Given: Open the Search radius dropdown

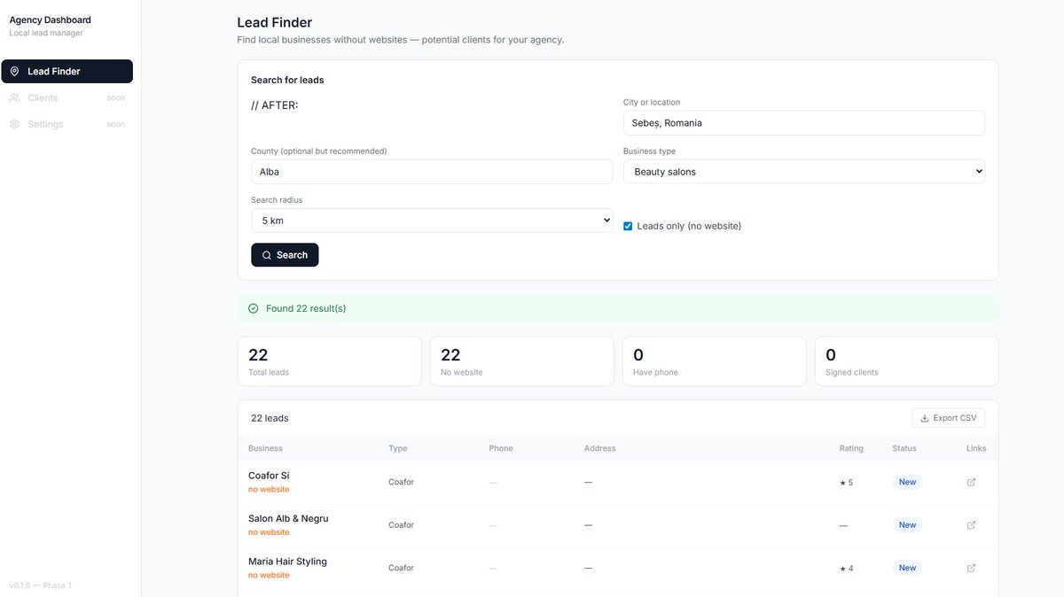Looking at the screenshot, I should point(432,221).
